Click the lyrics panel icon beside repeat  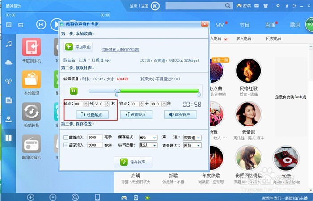[8, 25]
